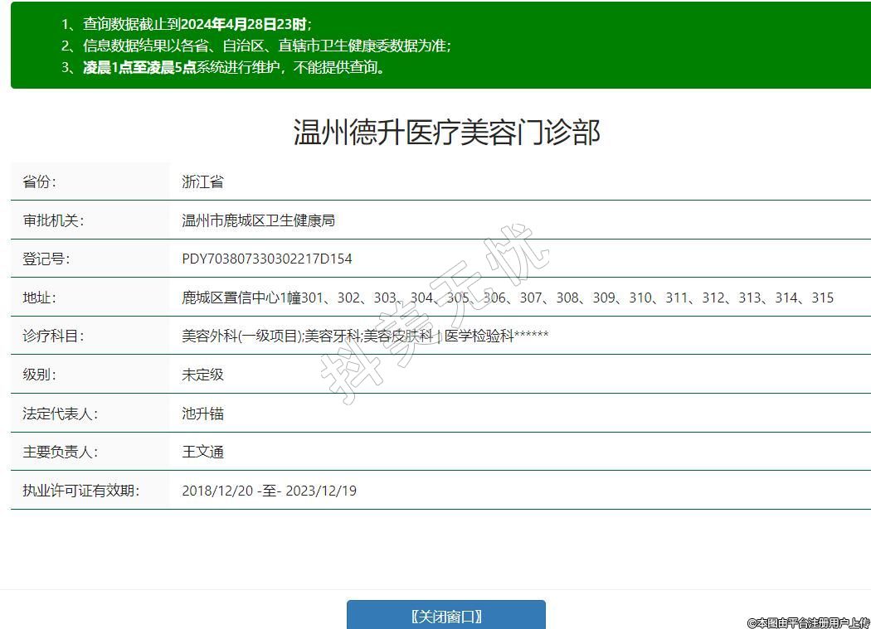The image size is (871, 629).
Task: Click the 执业许可证有效期 row label
Action: (80, 491)
